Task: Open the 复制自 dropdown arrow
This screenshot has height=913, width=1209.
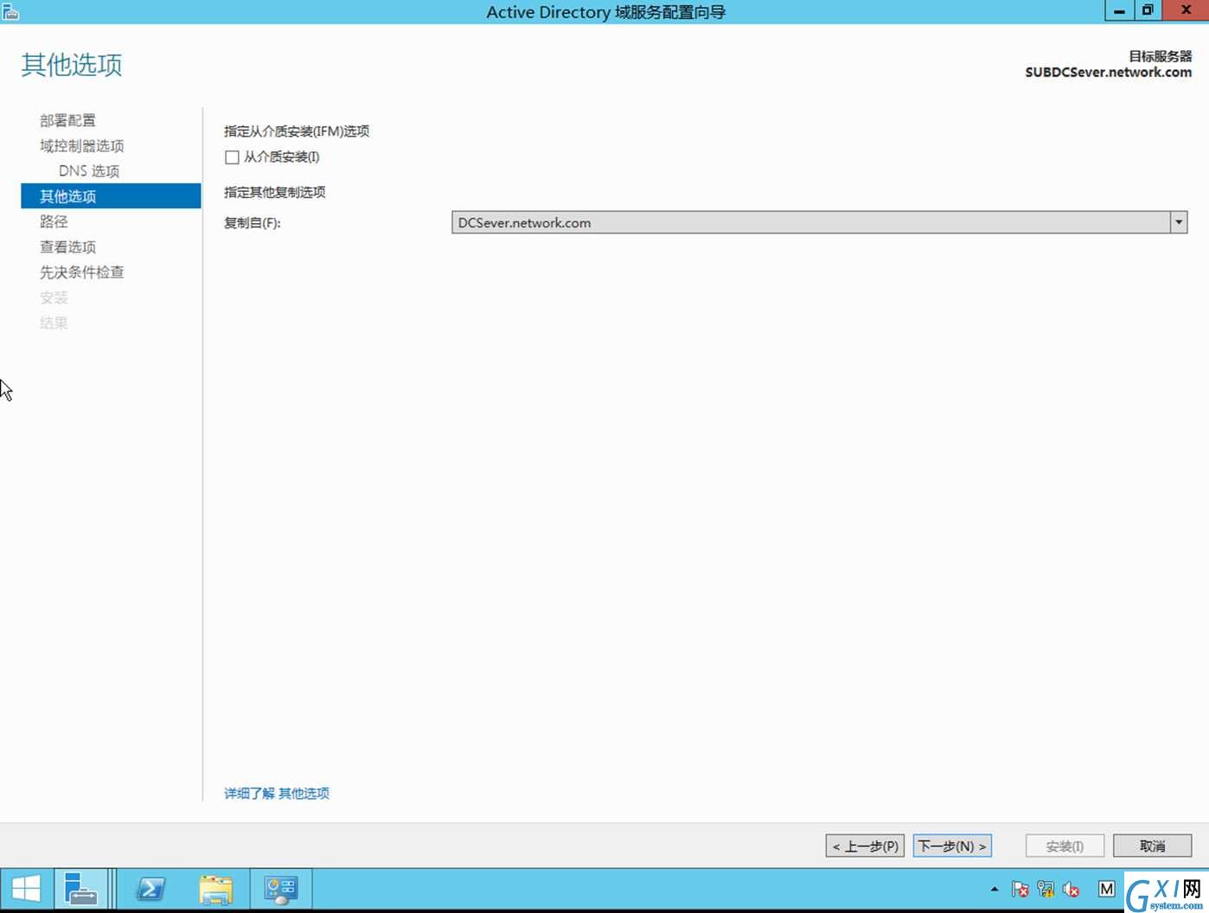Action: click(1179, 223)
